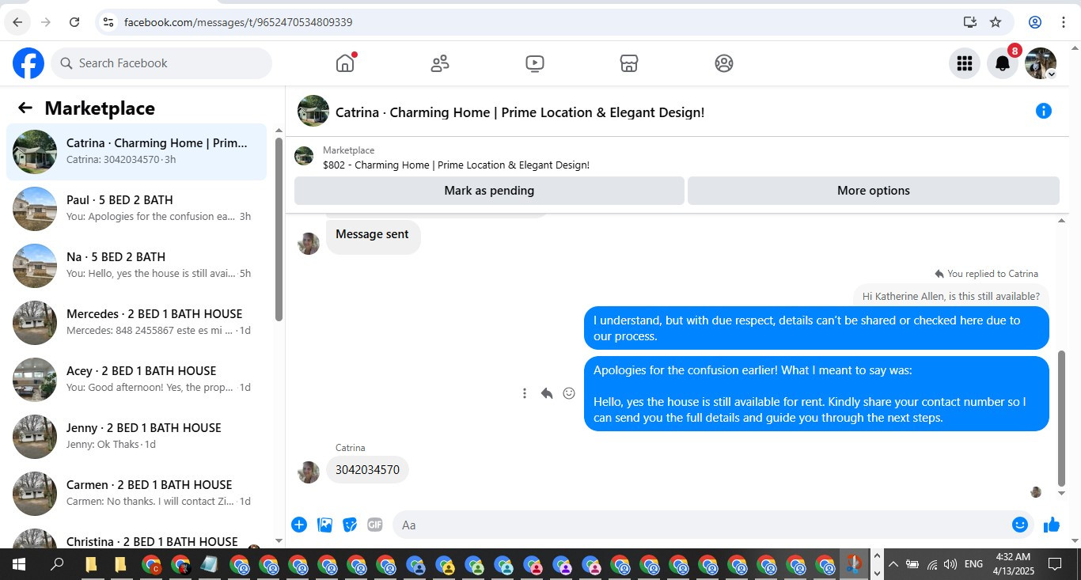Image resolution: width=1081 pixels, height=580 pixels.
Task: Click the Mark as pending button
Action: 489,191
